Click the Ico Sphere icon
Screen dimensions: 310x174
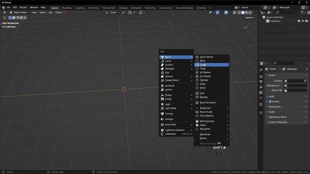pos(197,76)
